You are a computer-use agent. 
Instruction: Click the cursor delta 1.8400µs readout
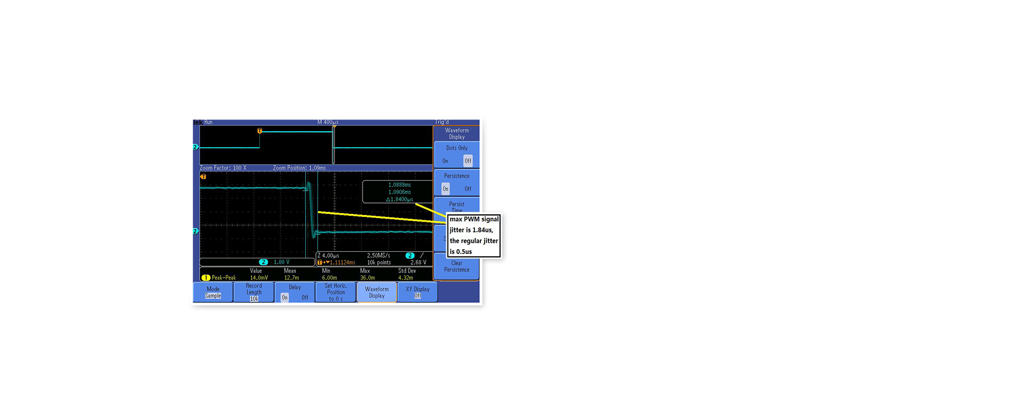pyautogui.click(x=399, y=199)
